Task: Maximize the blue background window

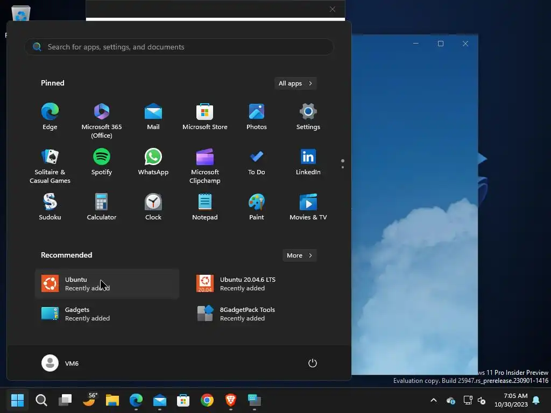Action: pyautogui.click(x=441, y=44)
